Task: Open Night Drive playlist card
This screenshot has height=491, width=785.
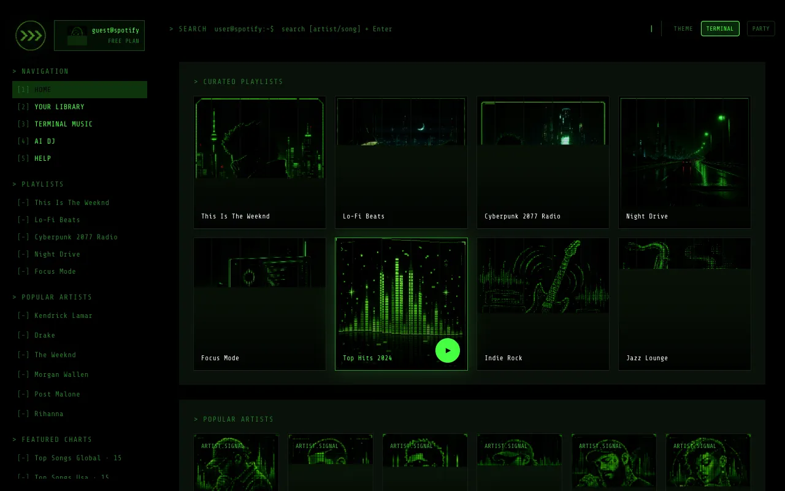Action: (x=684, y=162)
